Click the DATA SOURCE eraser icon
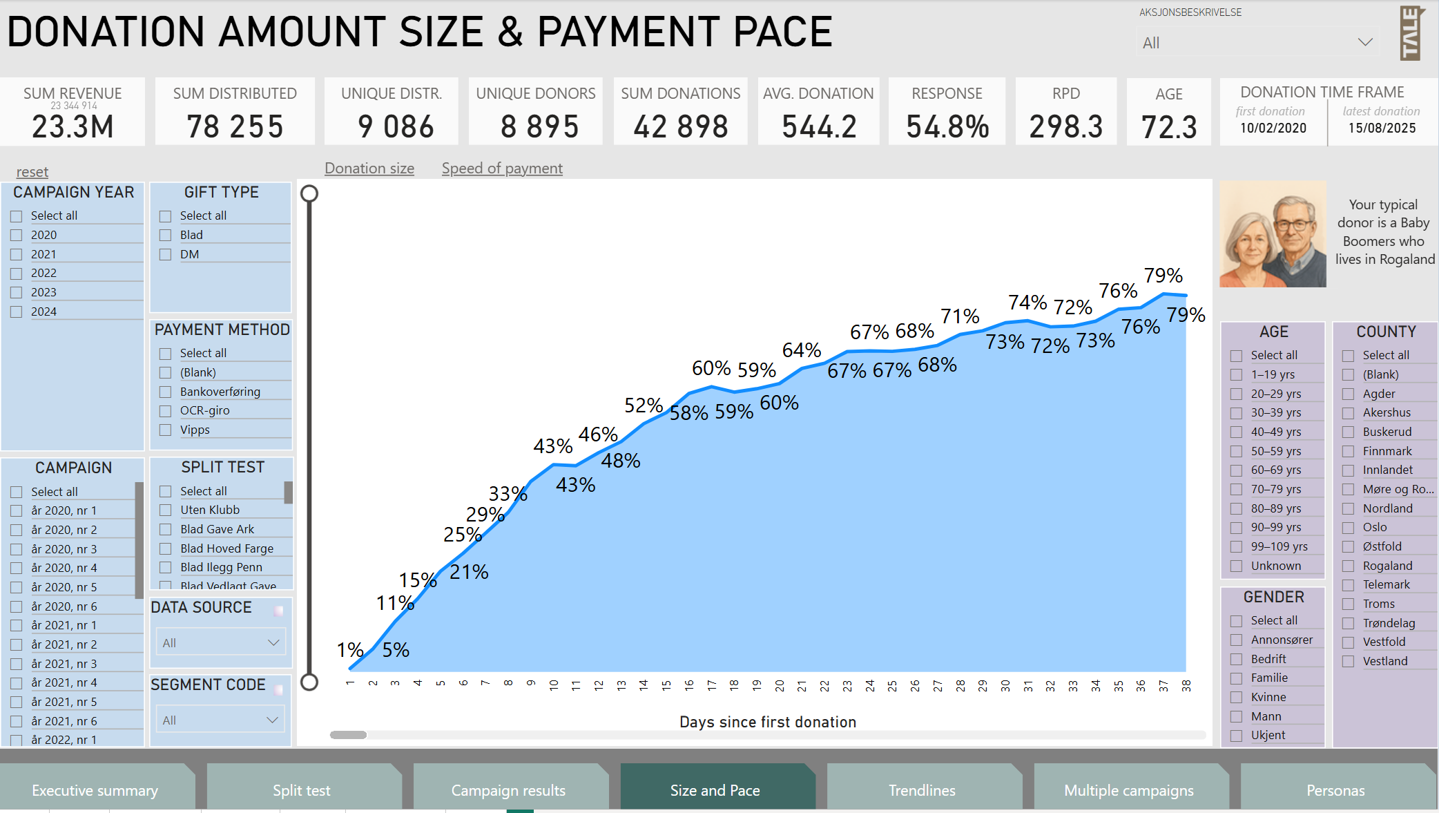The width and height of the screenshot is (1439, 813). 278,611
